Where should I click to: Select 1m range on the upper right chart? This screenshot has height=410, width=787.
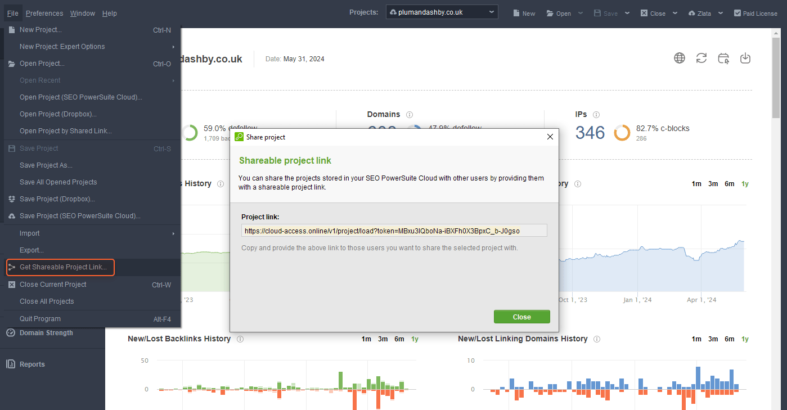(696, 184)
